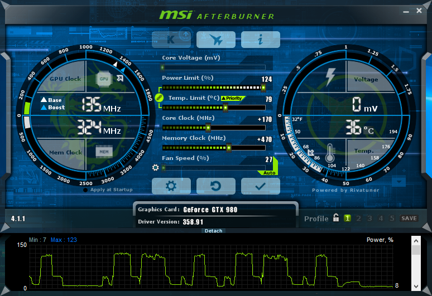The image size is (432, 296).
Task: Detach the hardware monitor graph
Action: tap(213, 231)
